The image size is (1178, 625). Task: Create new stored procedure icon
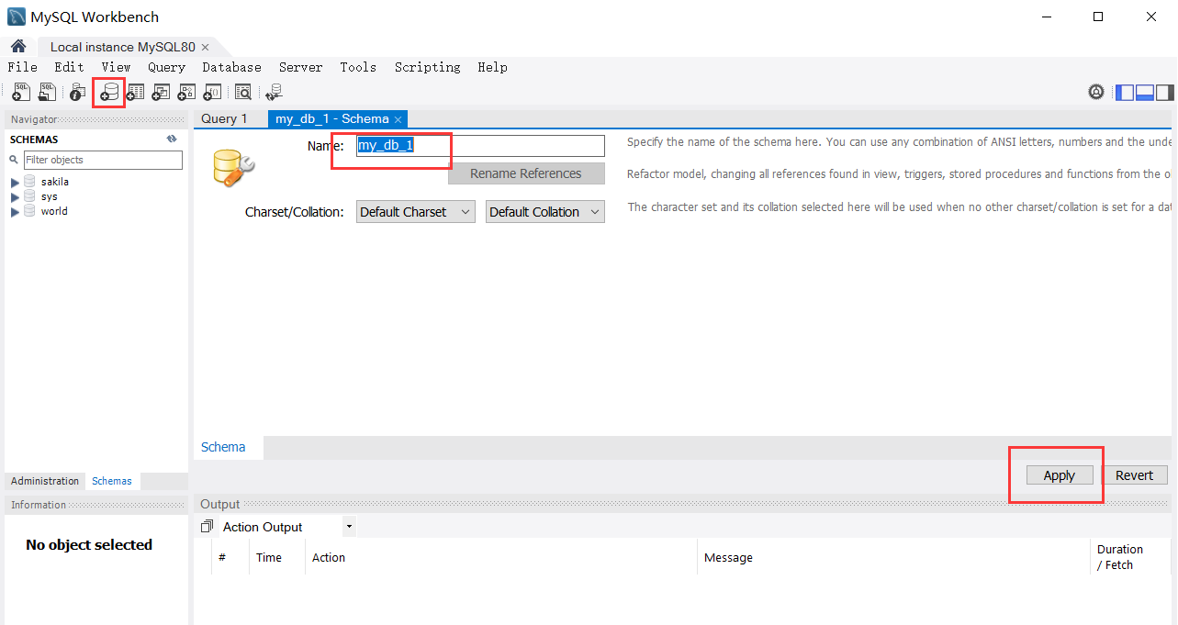[x=186, y=92]
